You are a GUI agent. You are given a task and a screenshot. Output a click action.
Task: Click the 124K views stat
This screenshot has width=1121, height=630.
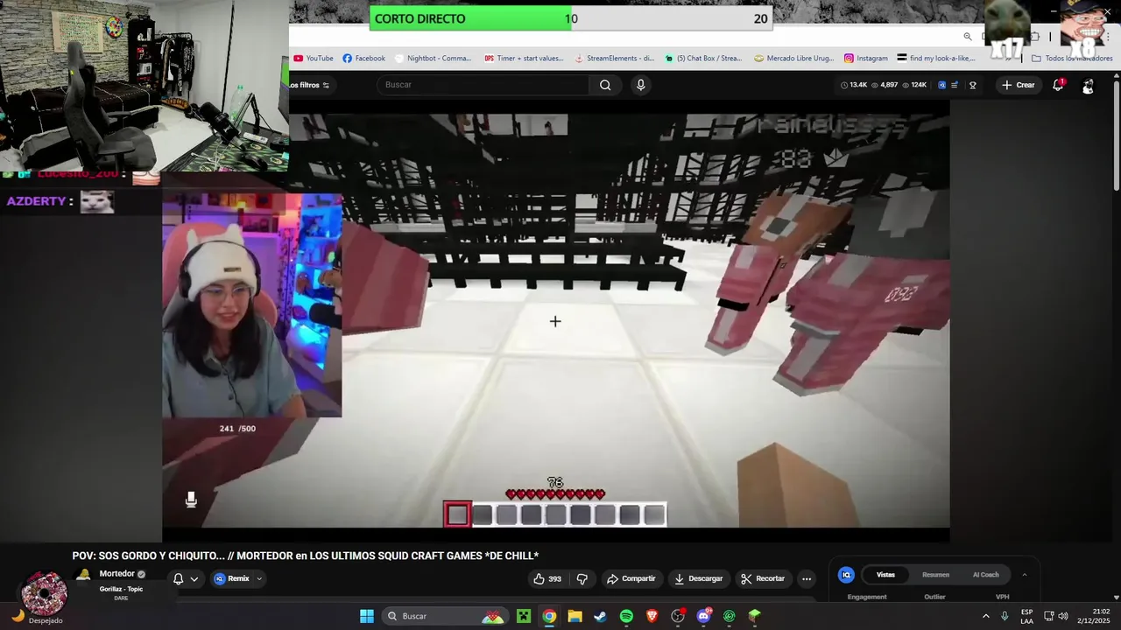(914, 85)
